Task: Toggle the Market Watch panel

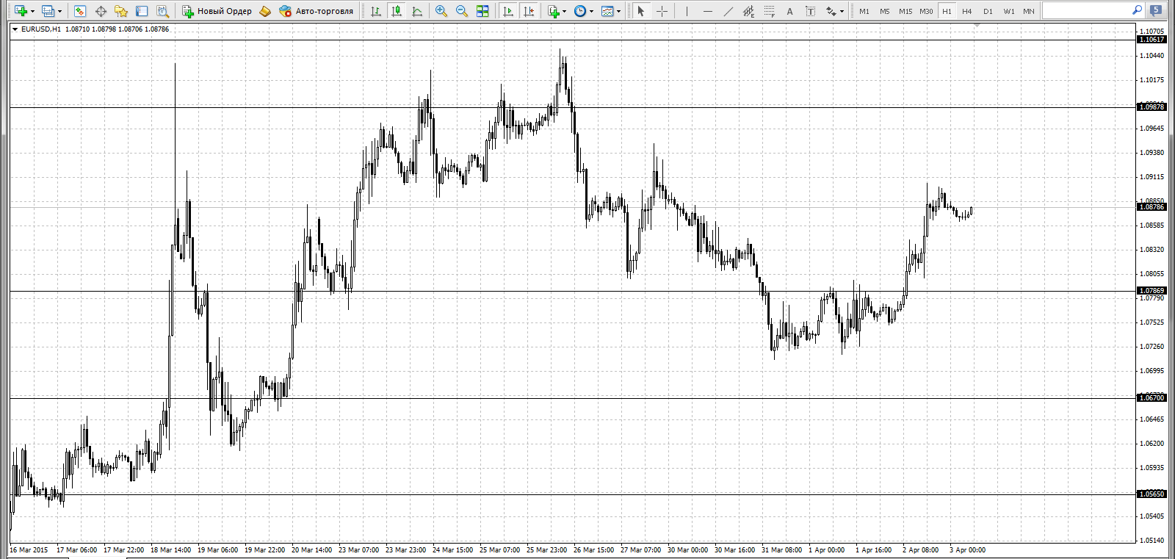Action: click(x=80, y=11)
